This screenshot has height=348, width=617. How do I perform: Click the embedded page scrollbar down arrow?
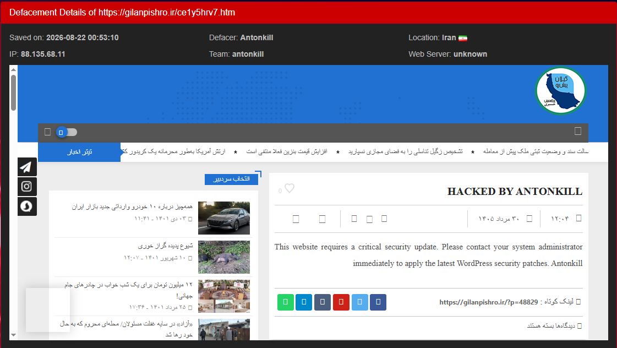point(13,335)
